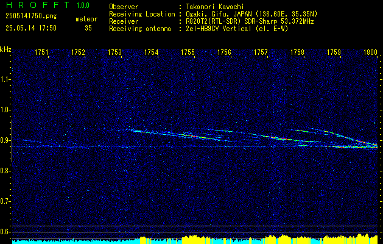Screen dimensions: 383x244
Task: Click the 1757 time marker
Action: (x=261, y=52)
